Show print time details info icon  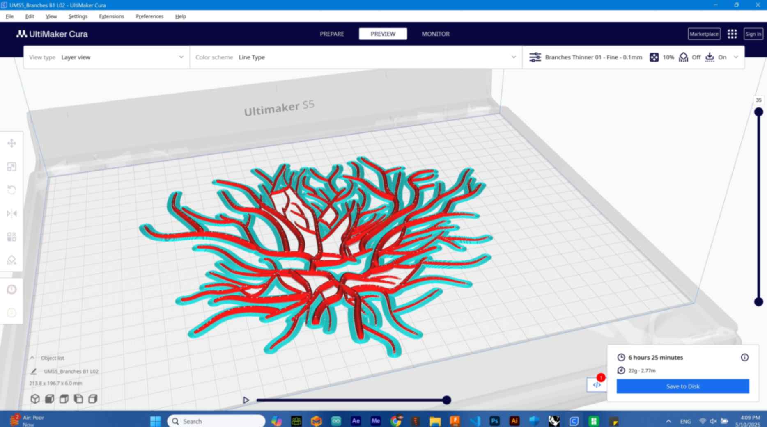pos(744,357)
